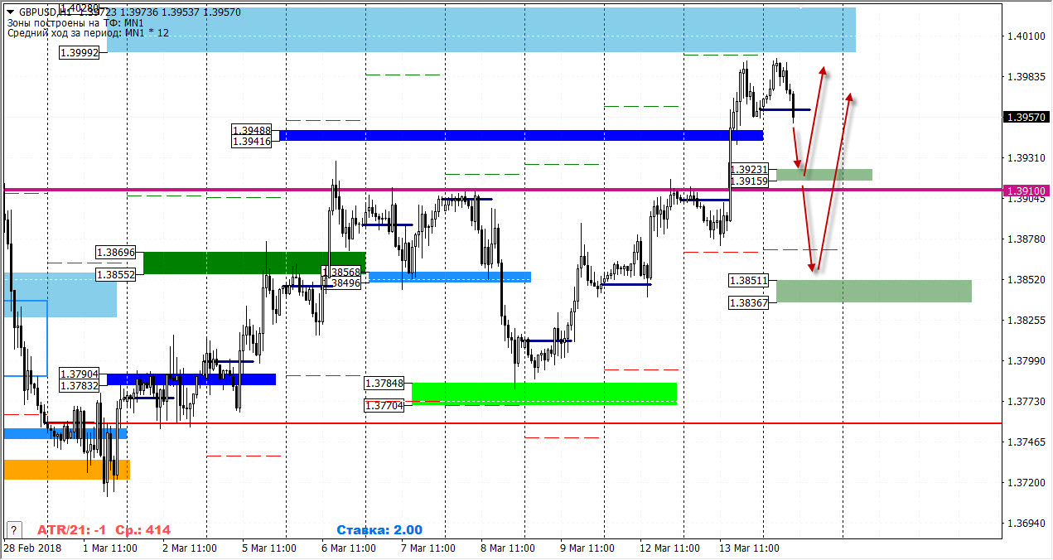The width and height of the screenshot is (1053, 560).
Task: Click 1.37465 on the price scale
Action: tap(1026, 442)
